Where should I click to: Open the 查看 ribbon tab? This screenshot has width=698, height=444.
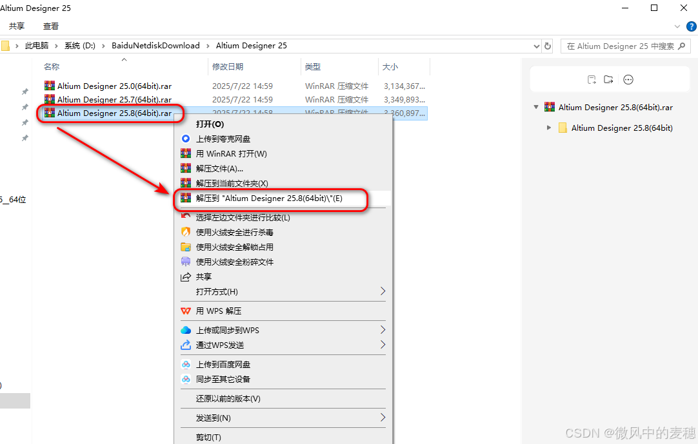pyautogui.click(x=51, y=26)
